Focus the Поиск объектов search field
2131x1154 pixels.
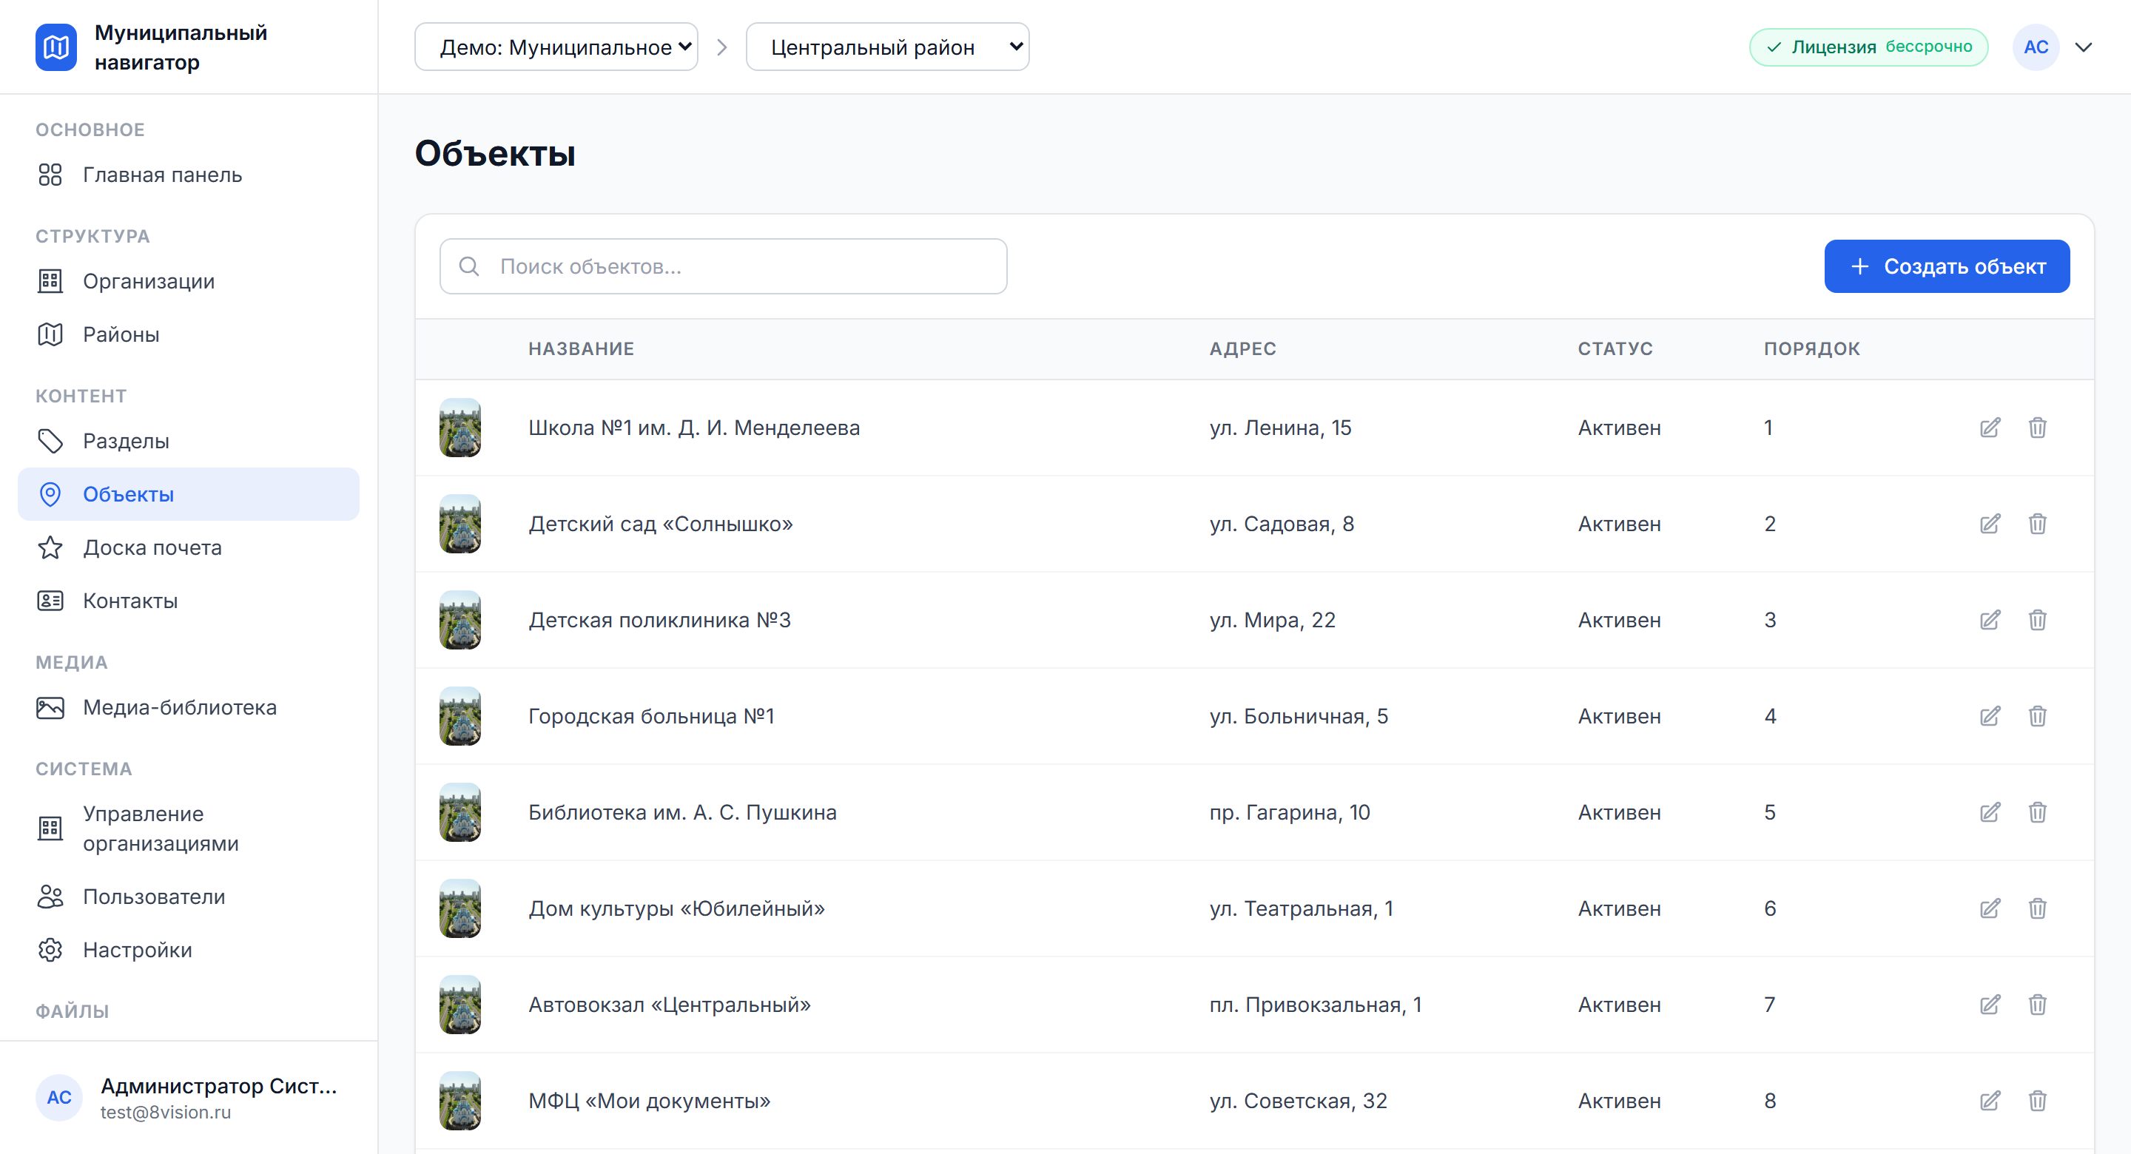723,266
